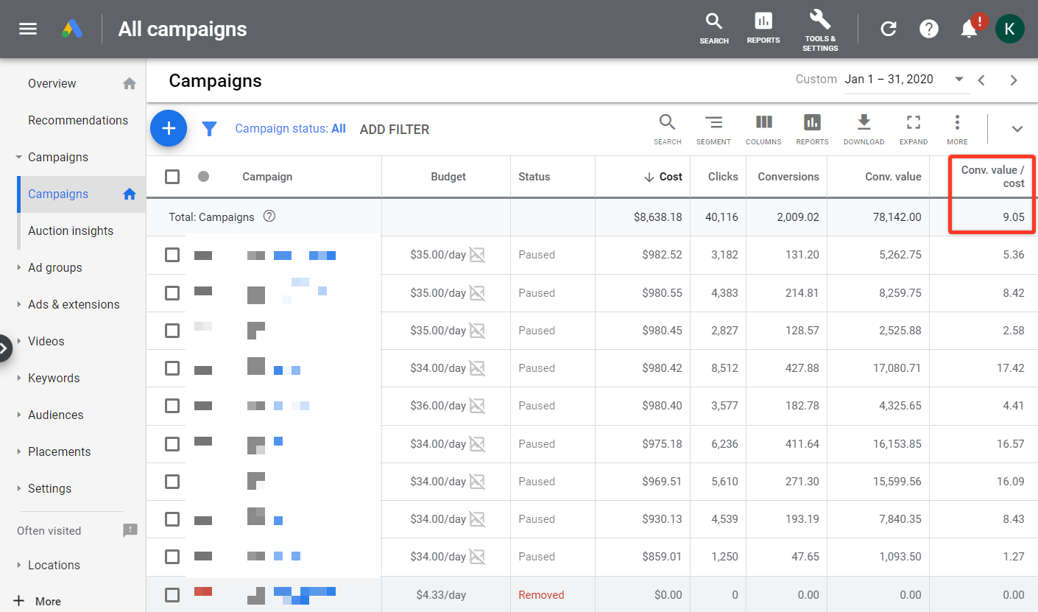Refresh the page data
Screen dimensions: 1038x612
(x=889, y=29)
